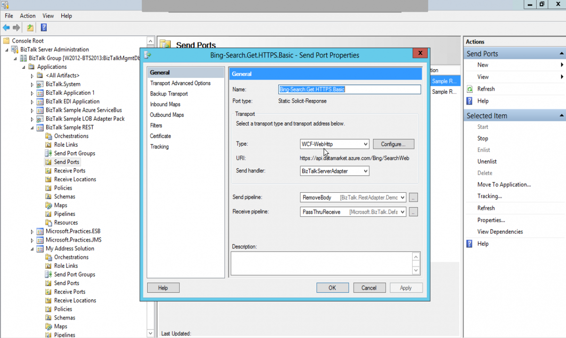The width and height of the screenshot is (566, 338).
Task: Click the Microsoft.Practices.ESB application icon
Action: click(41, 231)
